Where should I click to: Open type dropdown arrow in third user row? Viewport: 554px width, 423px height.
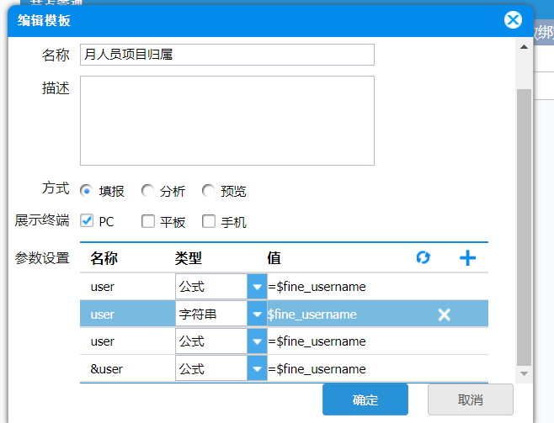tap(257, 341)
